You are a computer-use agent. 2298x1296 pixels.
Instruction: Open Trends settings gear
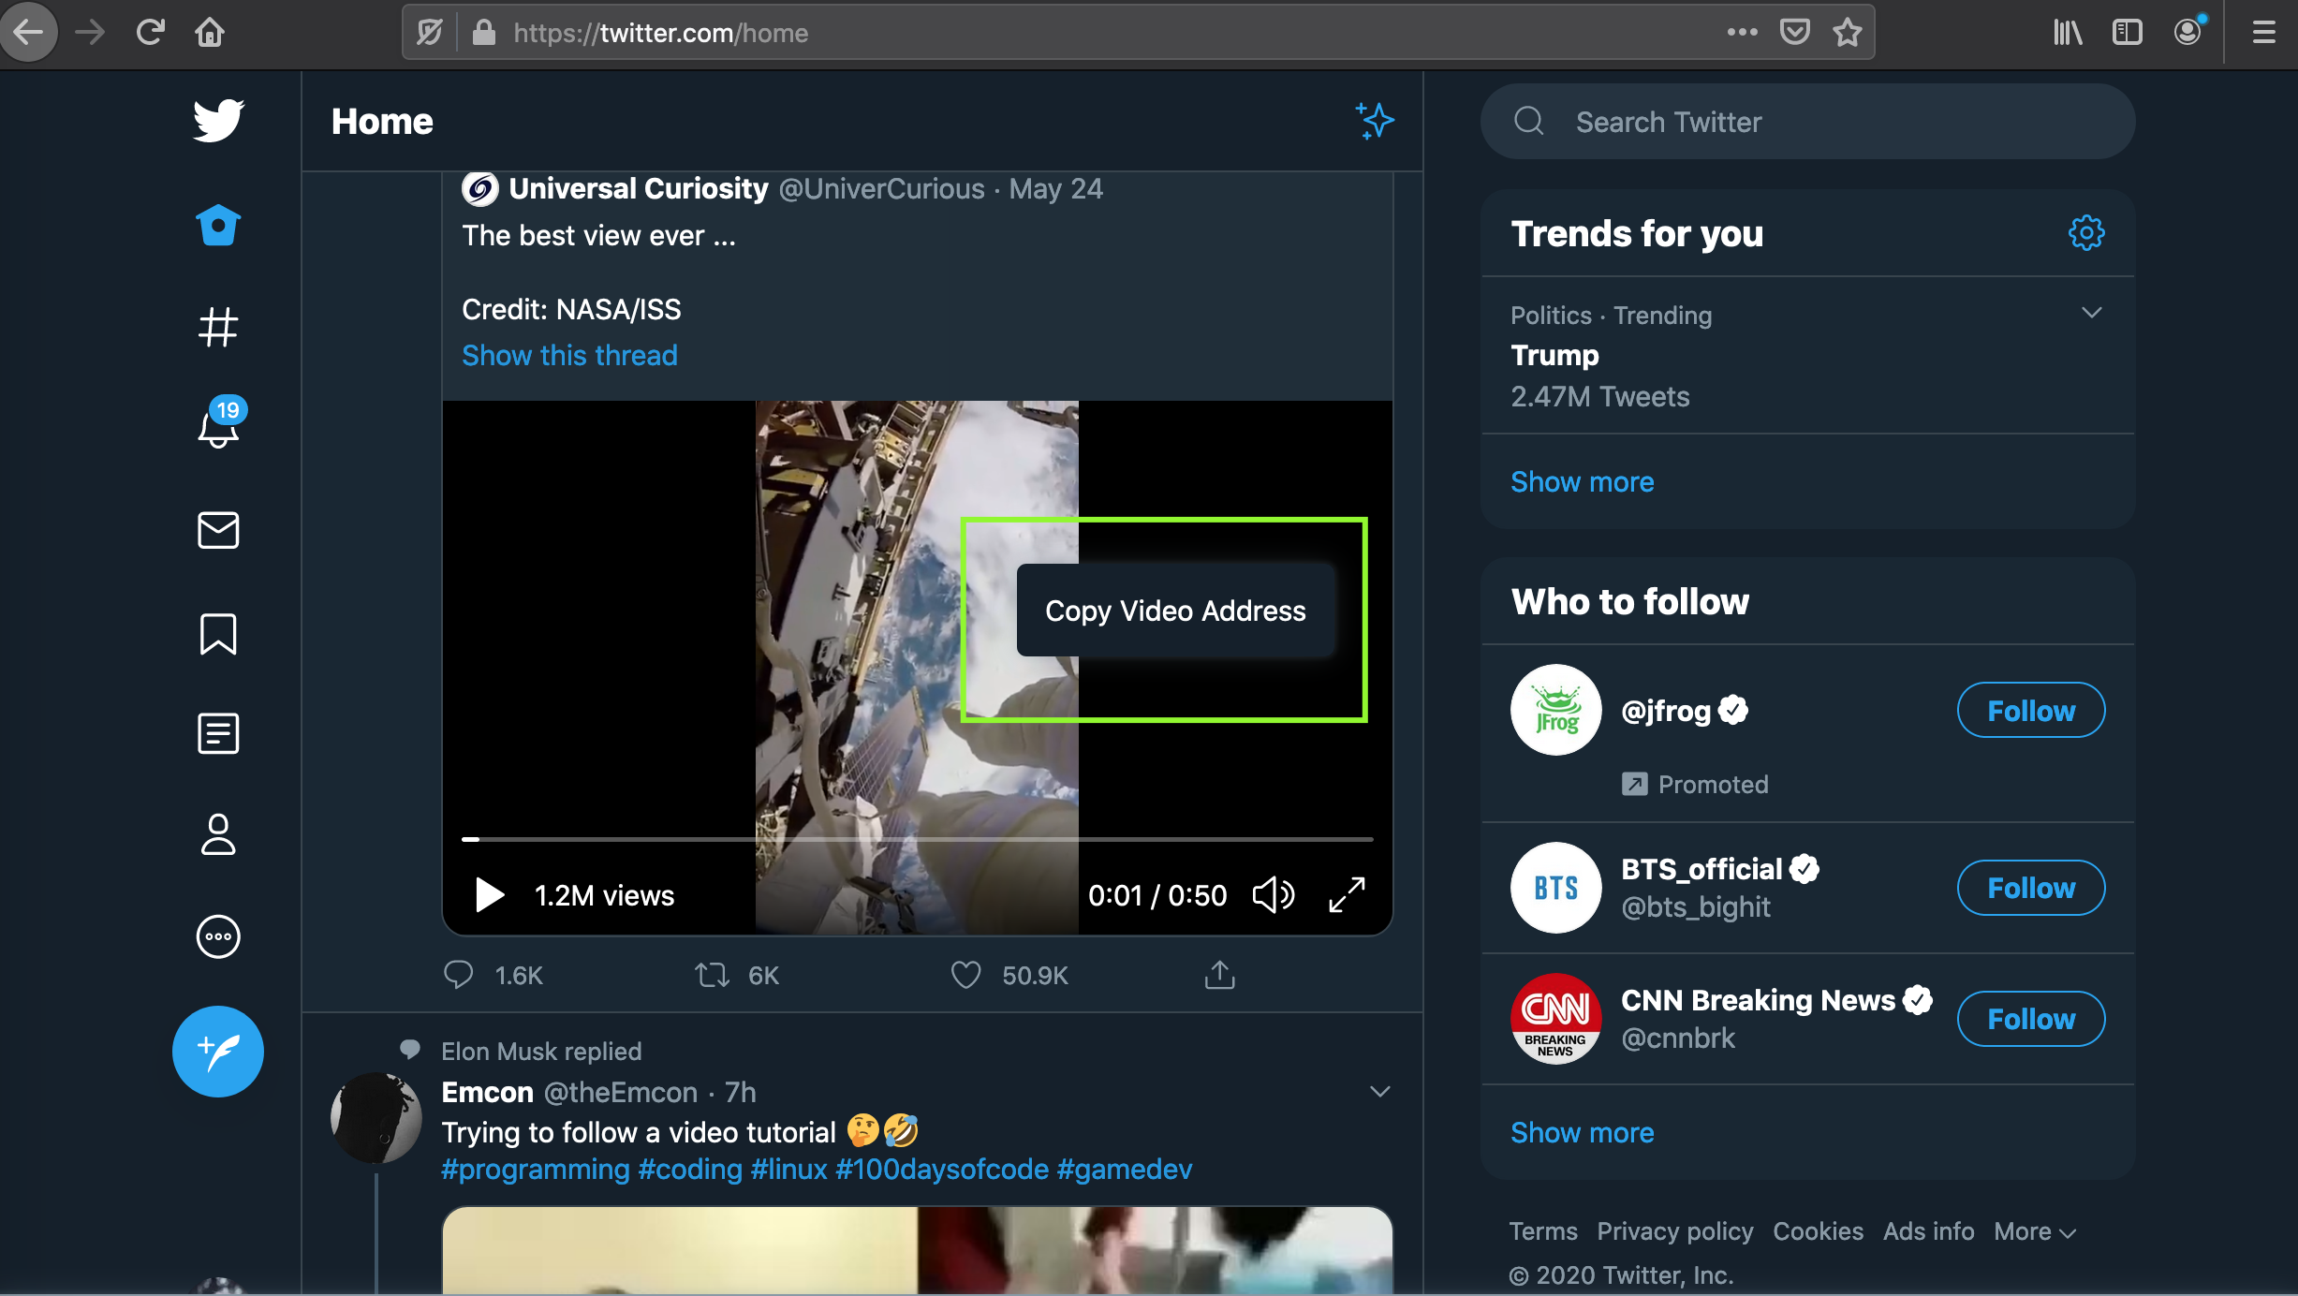[x=2085, y=232]
